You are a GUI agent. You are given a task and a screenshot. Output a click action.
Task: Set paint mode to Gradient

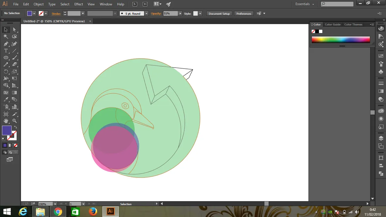coord(10,145)
